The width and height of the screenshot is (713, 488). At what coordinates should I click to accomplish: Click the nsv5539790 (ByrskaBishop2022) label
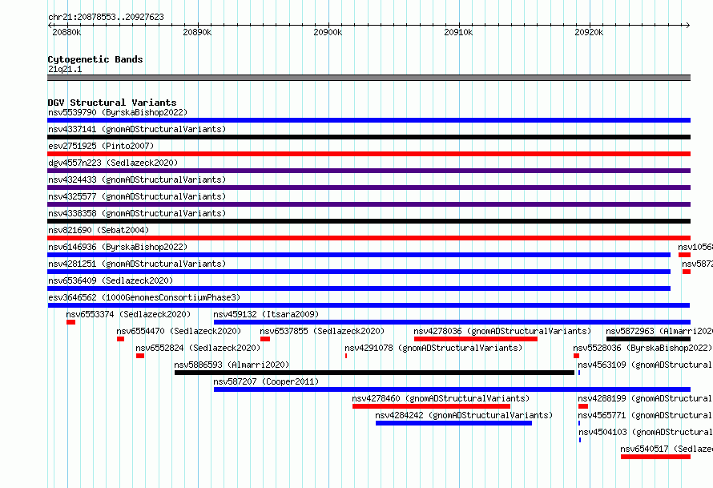117,112
